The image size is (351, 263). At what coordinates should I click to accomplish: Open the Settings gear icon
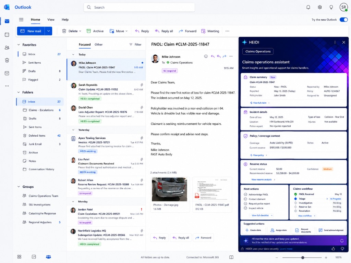320,8
